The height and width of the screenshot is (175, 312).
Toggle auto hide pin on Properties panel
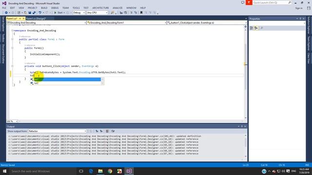point(300,18)
